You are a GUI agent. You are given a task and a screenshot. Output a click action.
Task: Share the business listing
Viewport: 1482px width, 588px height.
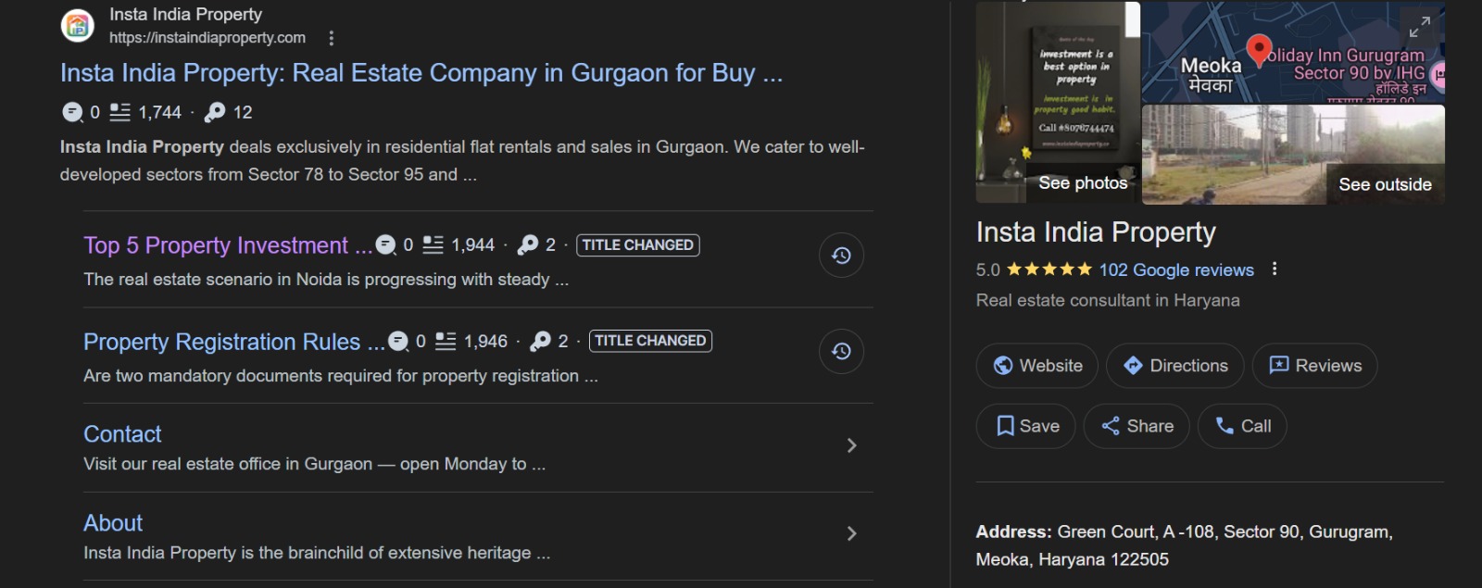click(x=1137, y=426)
